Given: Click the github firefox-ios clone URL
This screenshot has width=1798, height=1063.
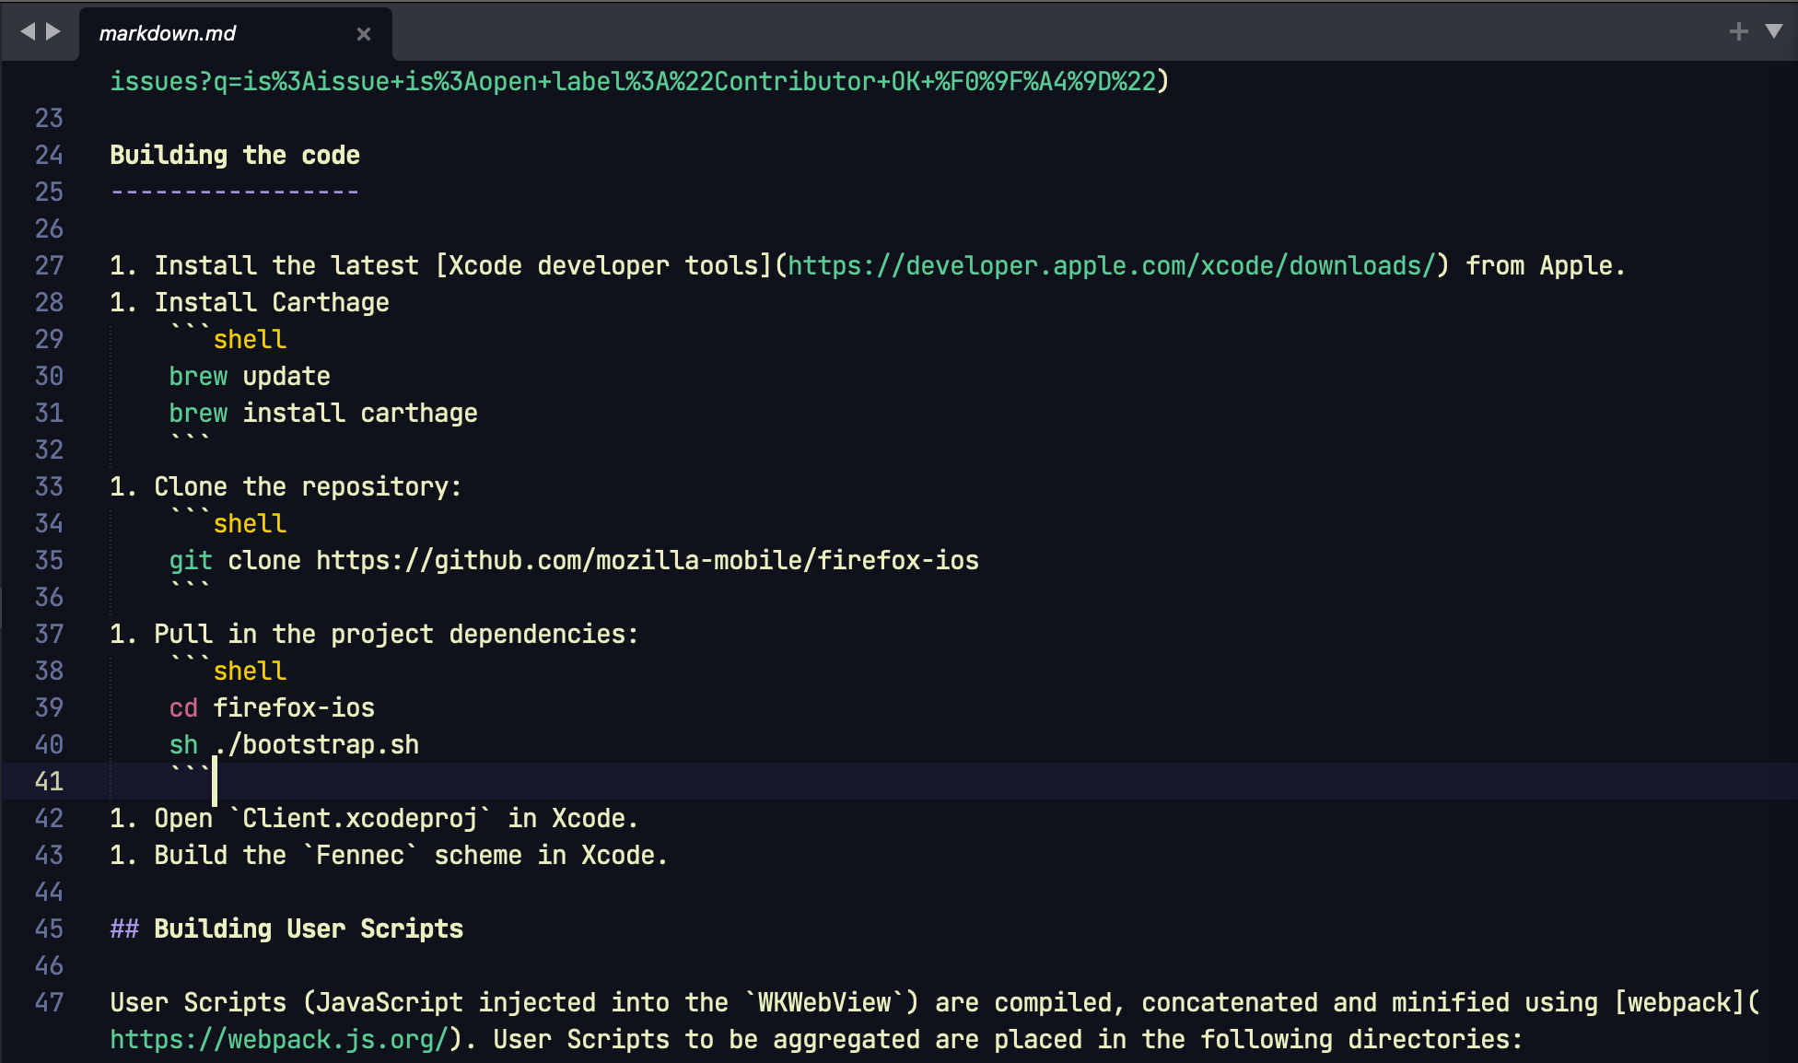Looking at the screenshot, I should point(647,561).
